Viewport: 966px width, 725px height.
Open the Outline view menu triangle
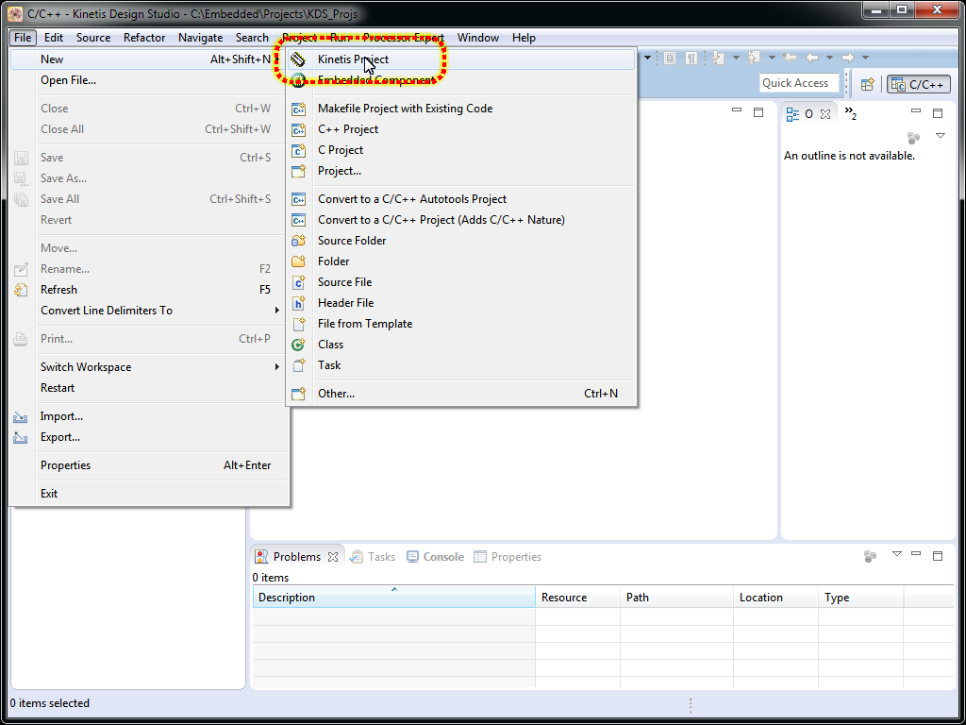(x=941, y=136)
